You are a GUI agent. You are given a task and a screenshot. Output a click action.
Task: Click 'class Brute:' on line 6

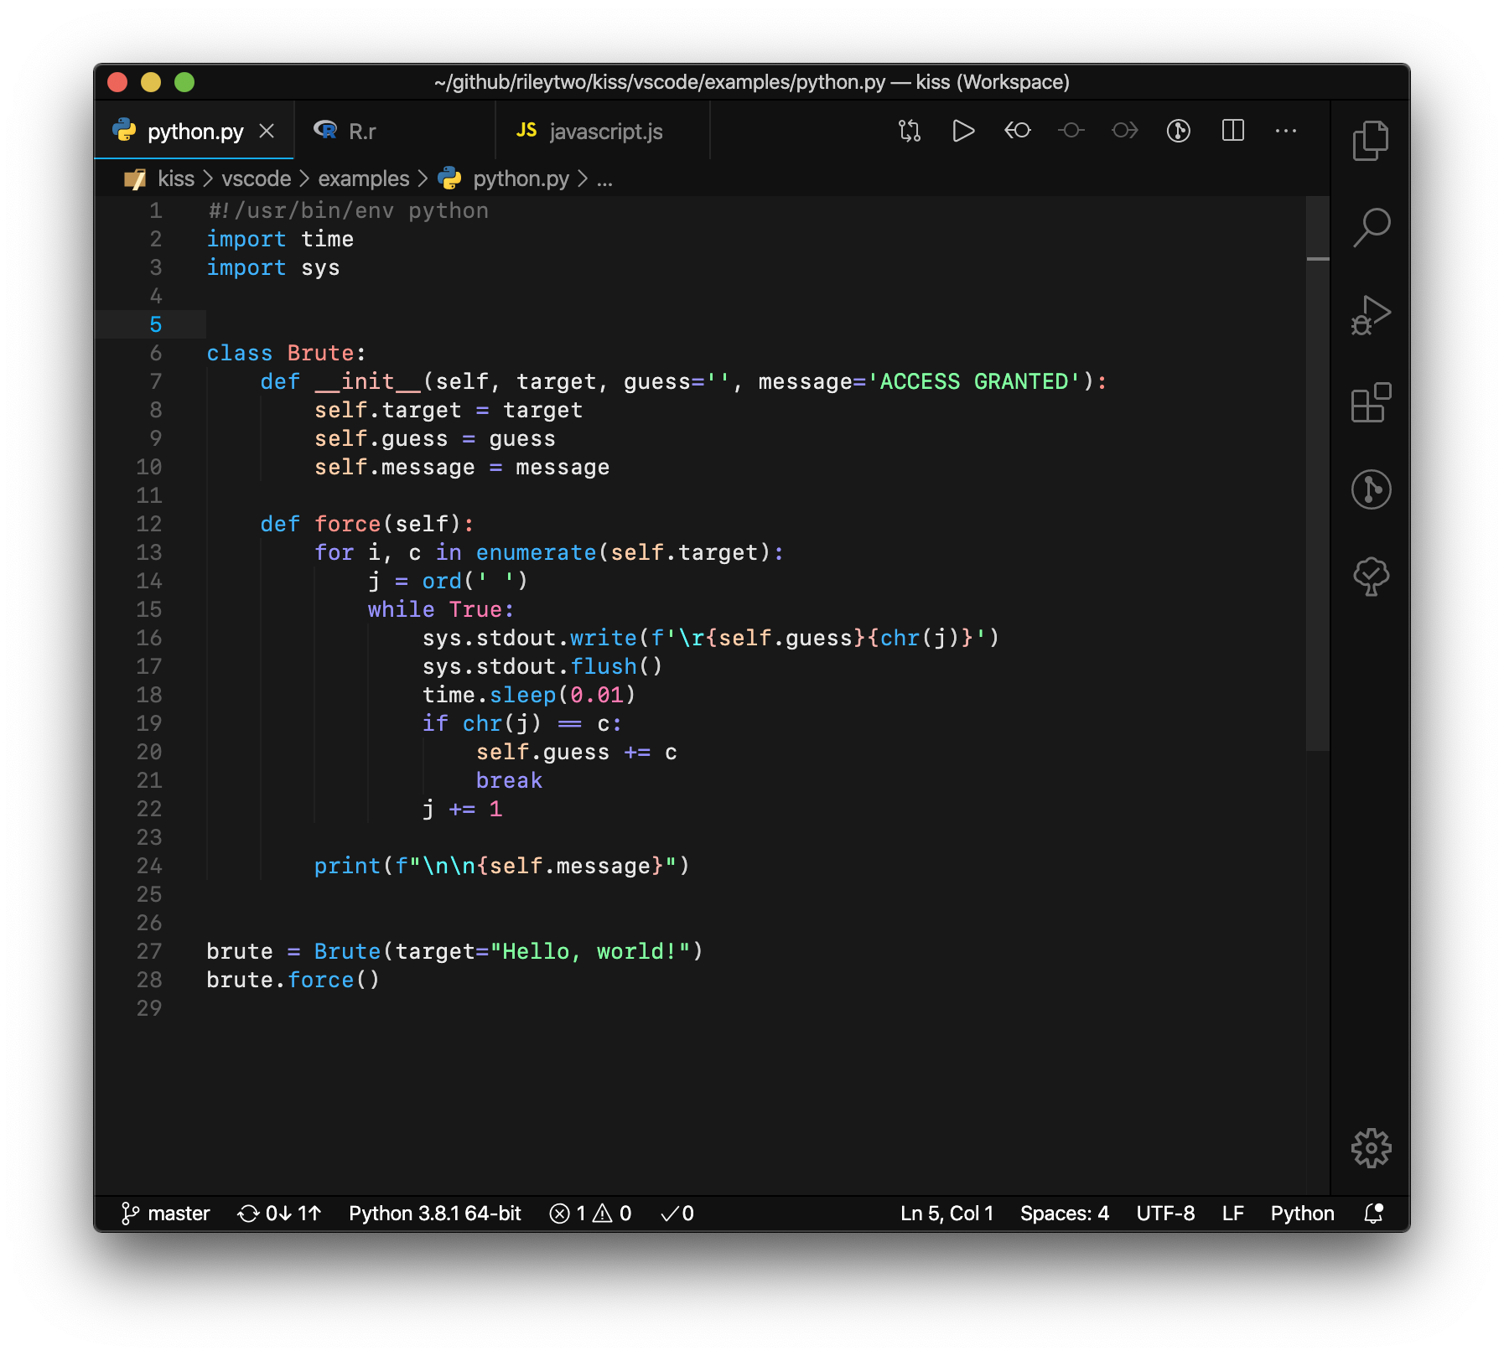click(x=286, y=353)
